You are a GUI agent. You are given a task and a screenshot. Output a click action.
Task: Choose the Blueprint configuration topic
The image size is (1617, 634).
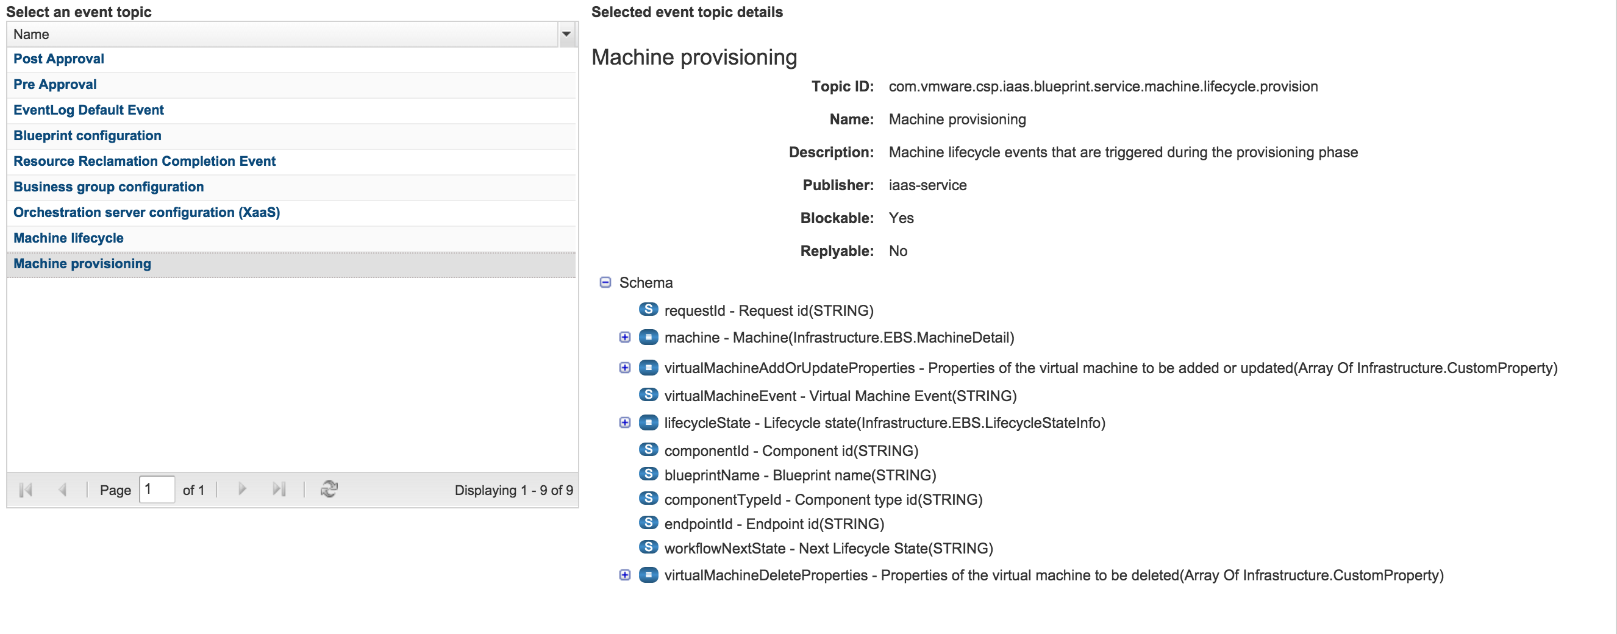[x=87, y=135]
